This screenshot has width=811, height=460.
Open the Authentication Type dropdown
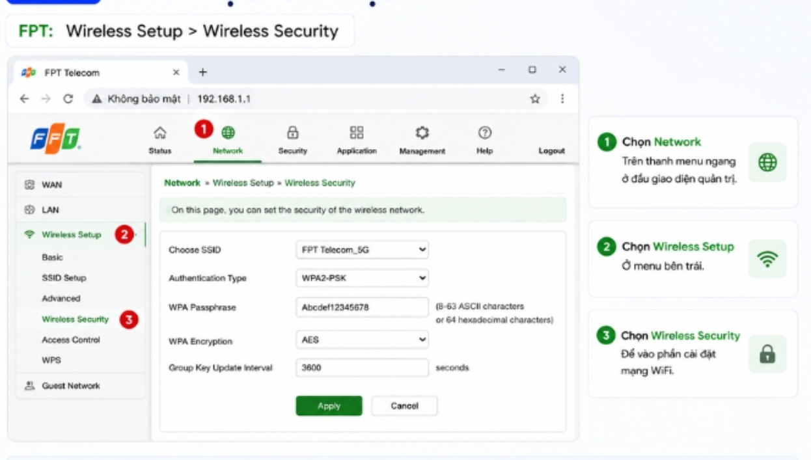pyautogui.click(x=362, y=278)
